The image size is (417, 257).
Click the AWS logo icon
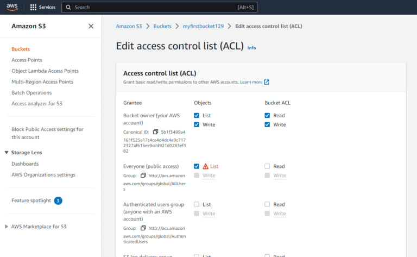(12, 7)
